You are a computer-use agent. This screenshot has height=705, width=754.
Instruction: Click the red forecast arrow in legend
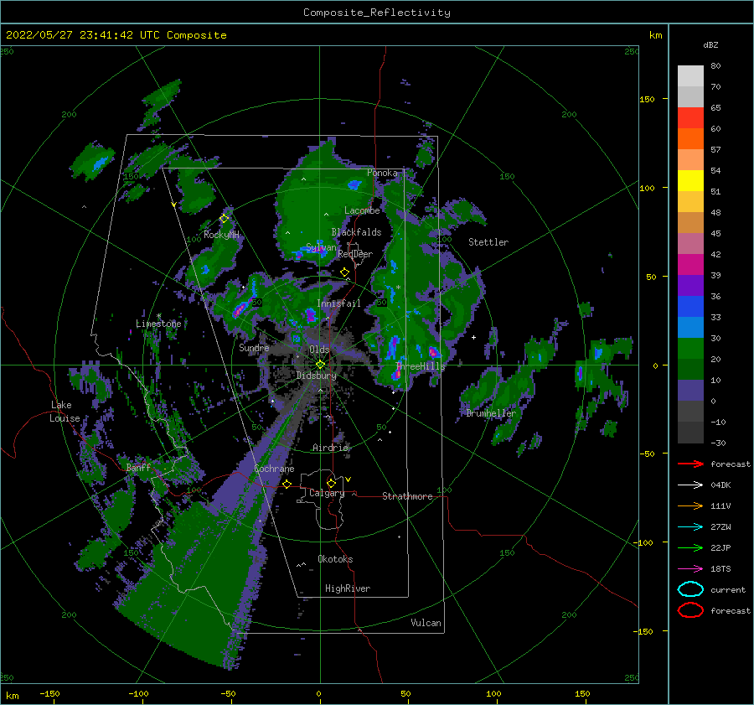coord(690,464)
